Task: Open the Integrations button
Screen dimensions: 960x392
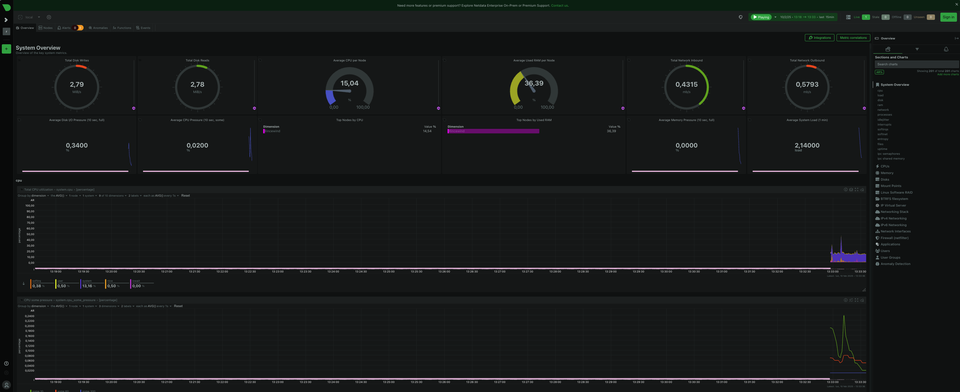Action: 819,38
